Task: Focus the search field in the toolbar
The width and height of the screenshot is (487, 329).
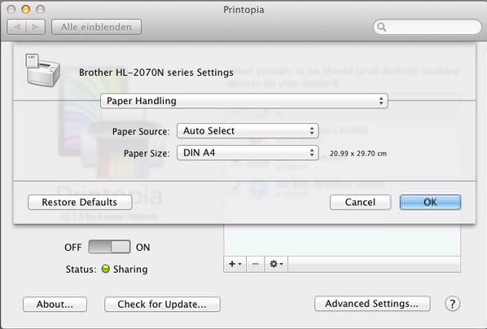Action: click(428, 27)
